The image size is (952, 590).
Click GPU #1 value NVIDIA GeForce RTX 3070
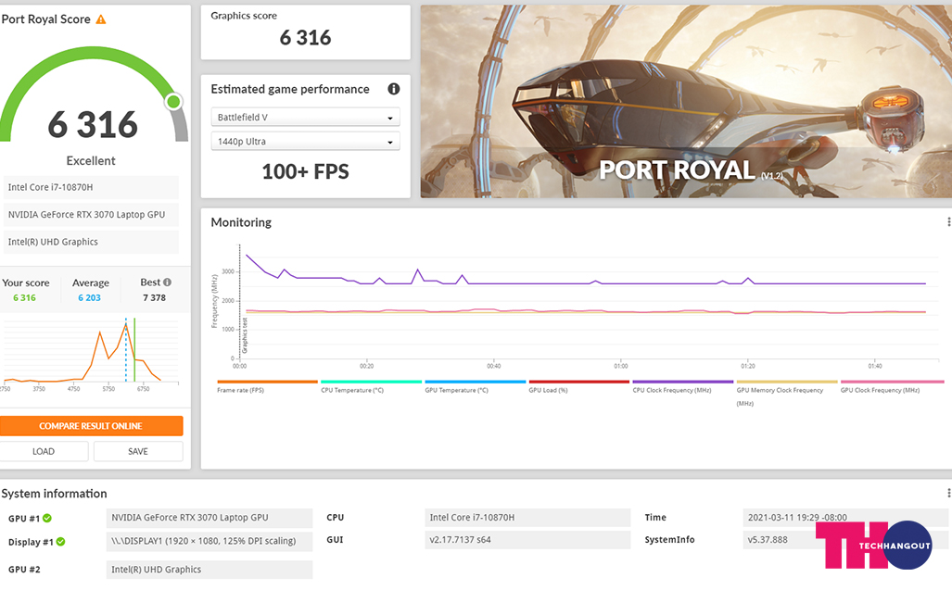(209, 518)
